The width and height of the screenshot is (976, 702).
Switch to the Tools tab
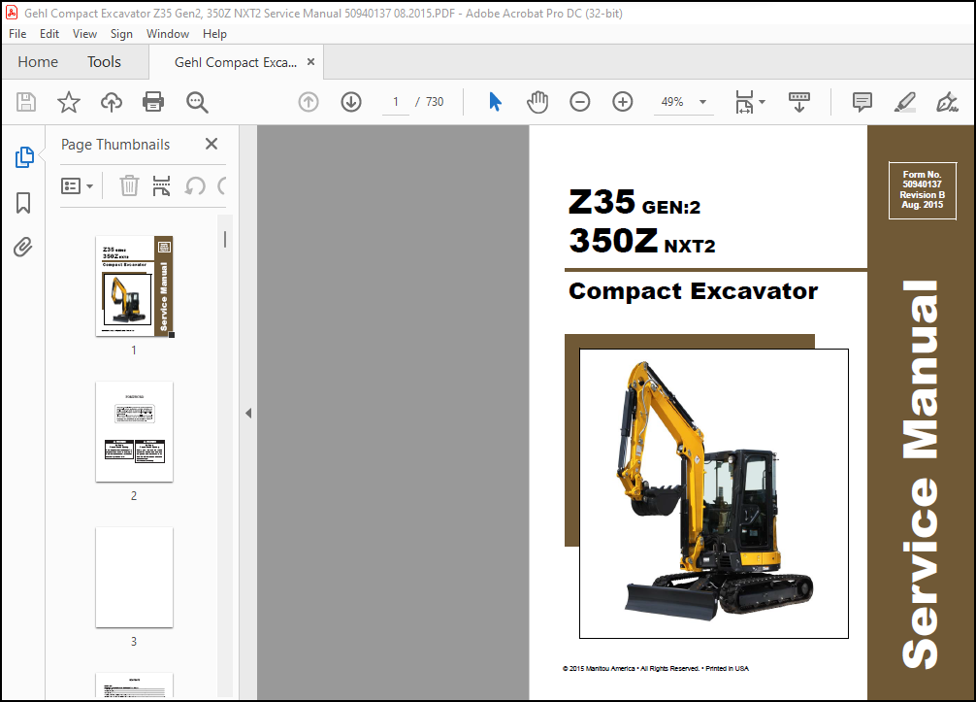point(104,62)
